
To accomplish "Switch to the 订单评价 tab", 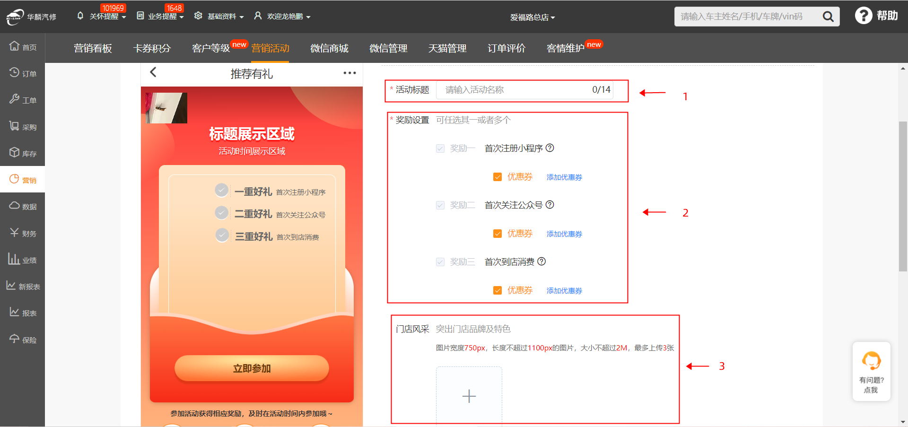I will (x=506, y=48).
